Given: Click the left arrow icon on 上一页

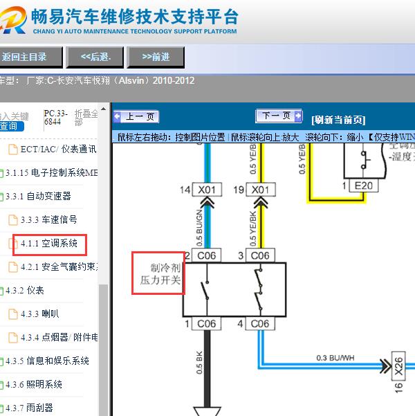Looking at the screenshot, I should (118, 117).
